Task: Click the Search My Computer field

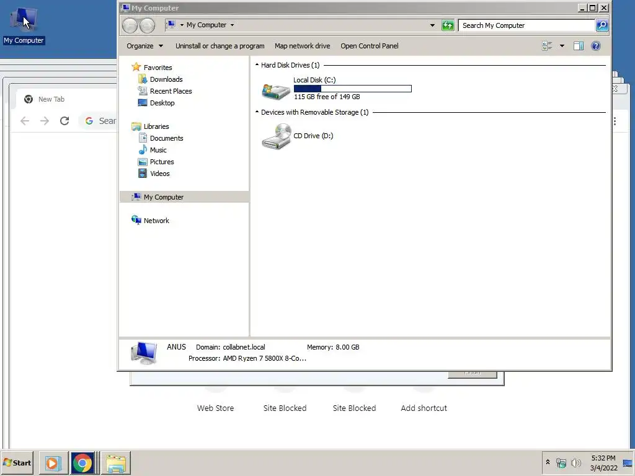Action: pos(526,25)
